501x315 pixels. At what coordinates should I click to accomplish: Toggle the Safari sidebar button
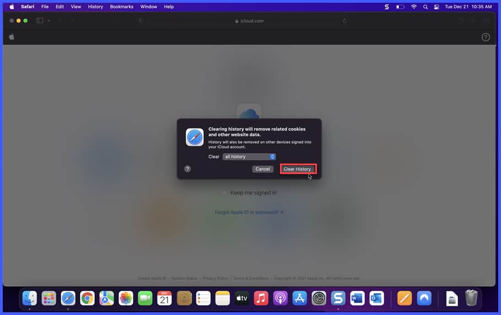(40, 21)
